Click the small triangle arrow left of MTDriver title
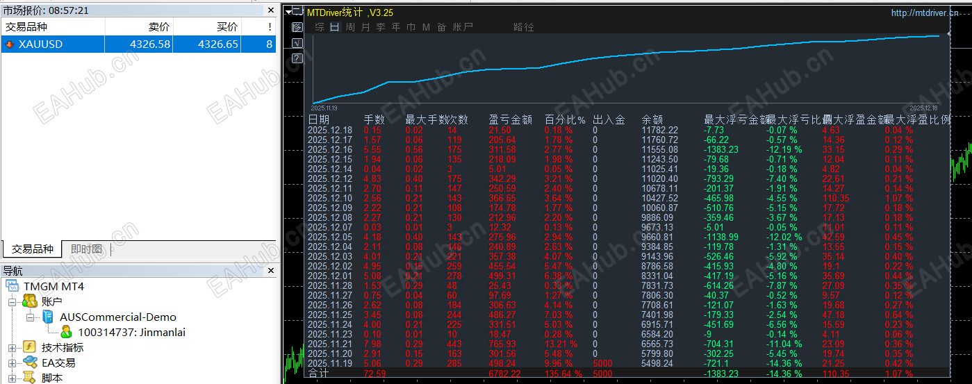This screenshot has width=972, height=384. pyautogui.click(x=289, y=11)
